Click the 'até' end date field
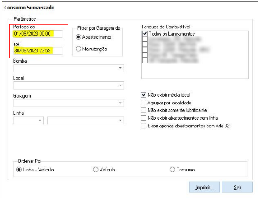The image size is (258, 198). (37, 51)
